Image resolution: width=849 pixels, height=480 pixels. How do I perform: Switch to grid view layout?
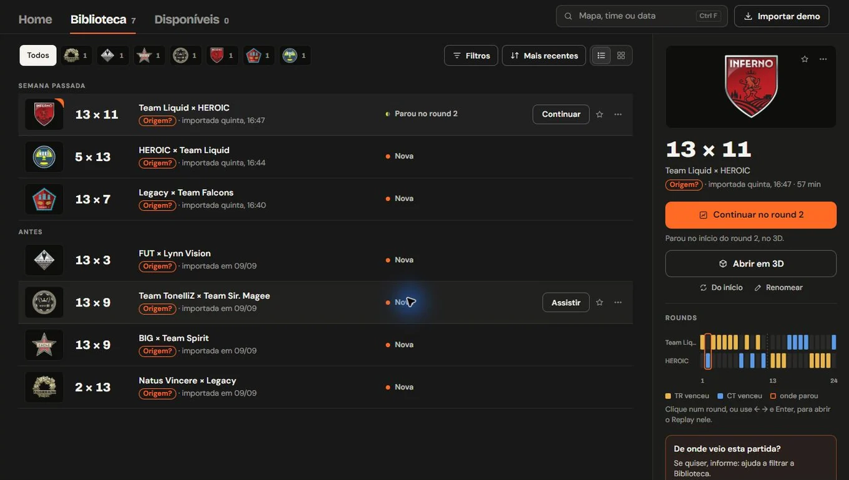coord(621,56)
